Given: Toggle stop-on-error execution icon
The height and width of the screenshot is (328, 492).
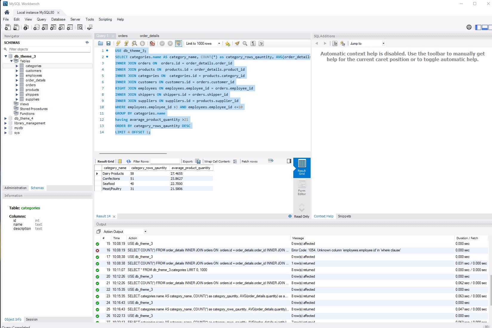Looking at the screenshot, I should click(152, 44).
